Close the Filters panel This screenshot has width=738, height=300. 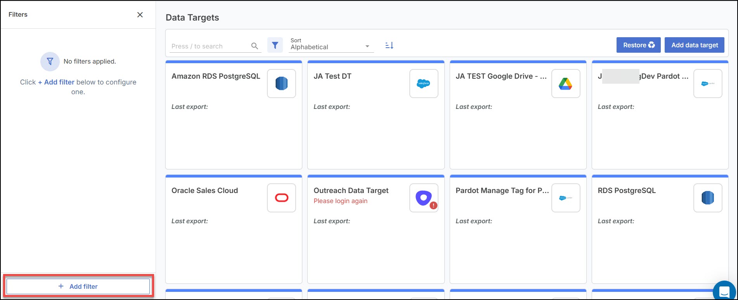pyautogui.click(x=140, y=15)
